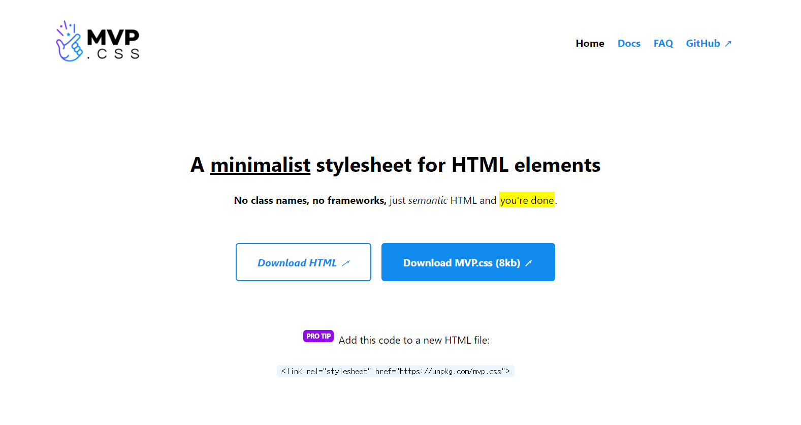Click the underlined word minimalist

[260, 165]
